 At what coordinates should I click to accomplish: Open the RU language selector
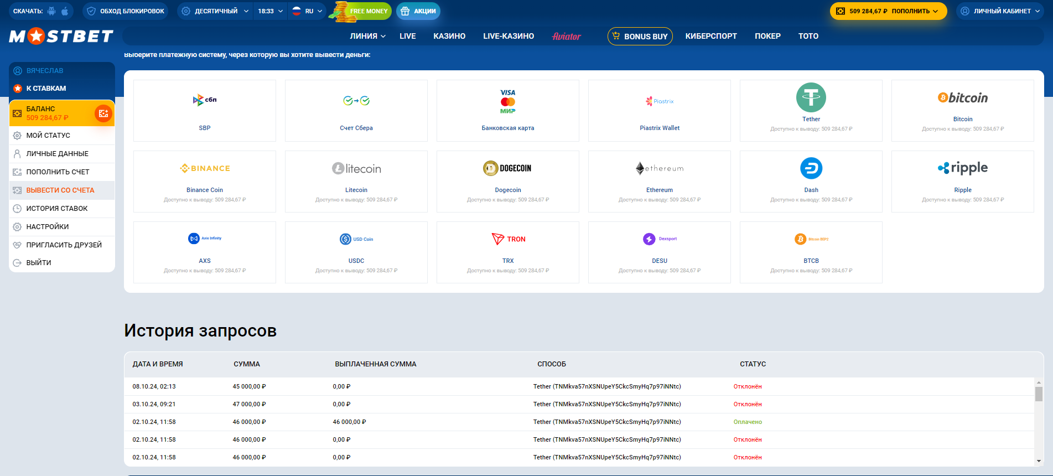click(307, 11)
